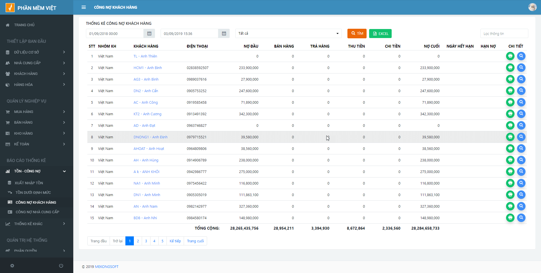The image size is (541, 273).
Task: Focus the end date field 03/09/2019 15:36
Action: tap(190, 34)
